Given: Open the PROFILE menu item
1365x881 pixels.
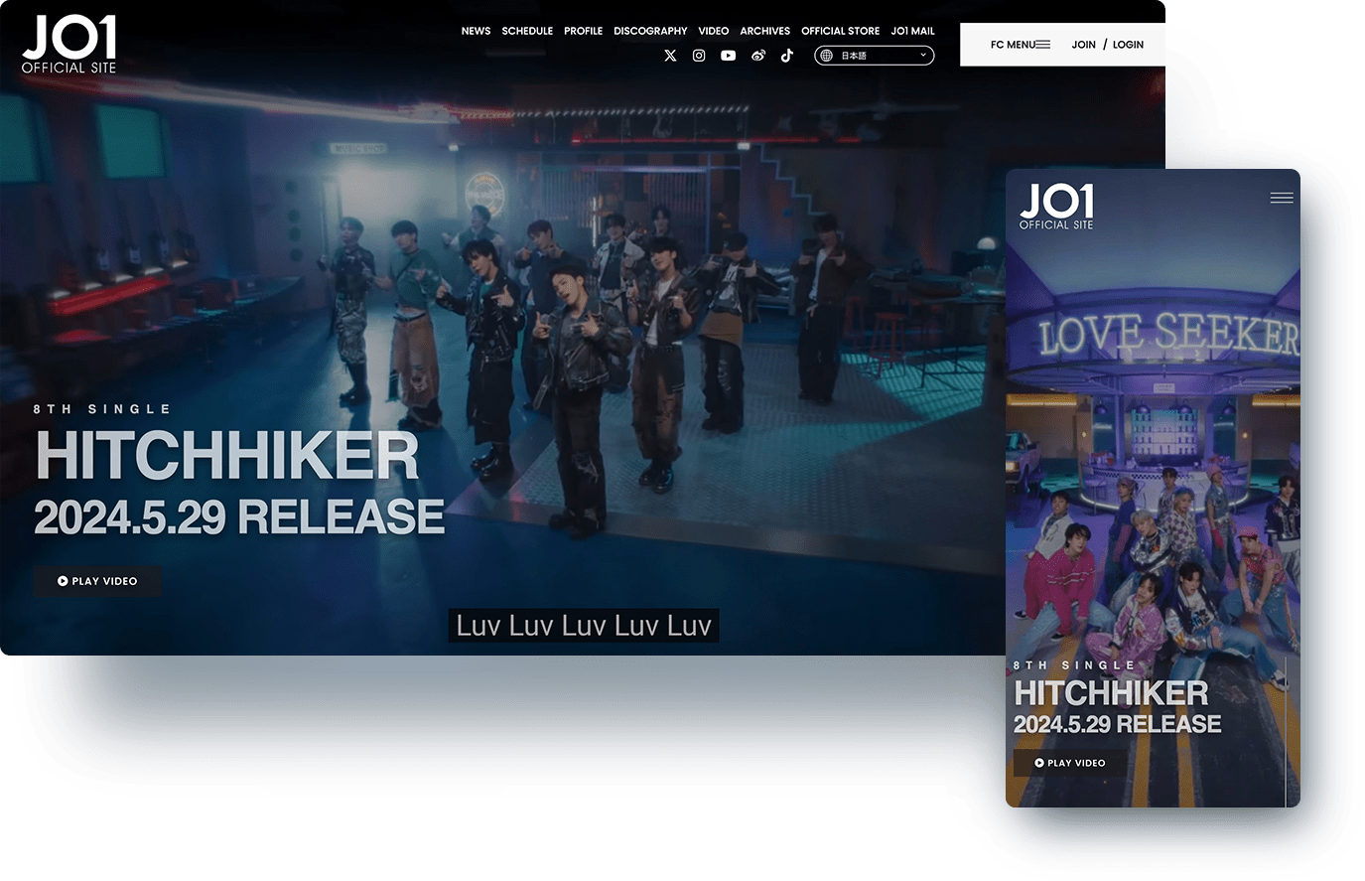Looking at the screenshot, I should pyautogui.click(x=584, y=31).
